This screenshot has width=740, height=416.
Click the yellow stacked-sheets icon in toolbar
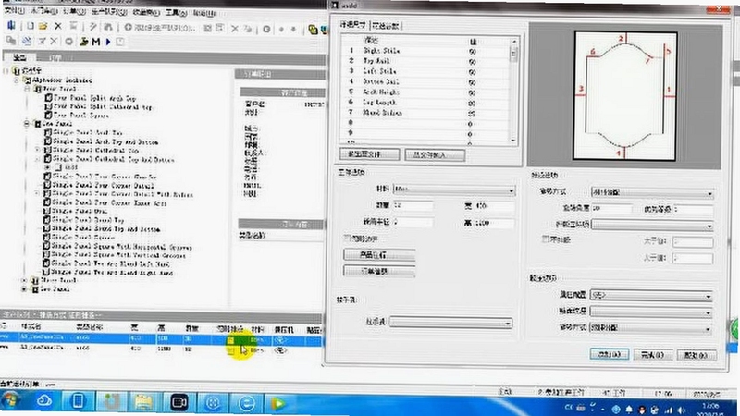tap(313, 30)
